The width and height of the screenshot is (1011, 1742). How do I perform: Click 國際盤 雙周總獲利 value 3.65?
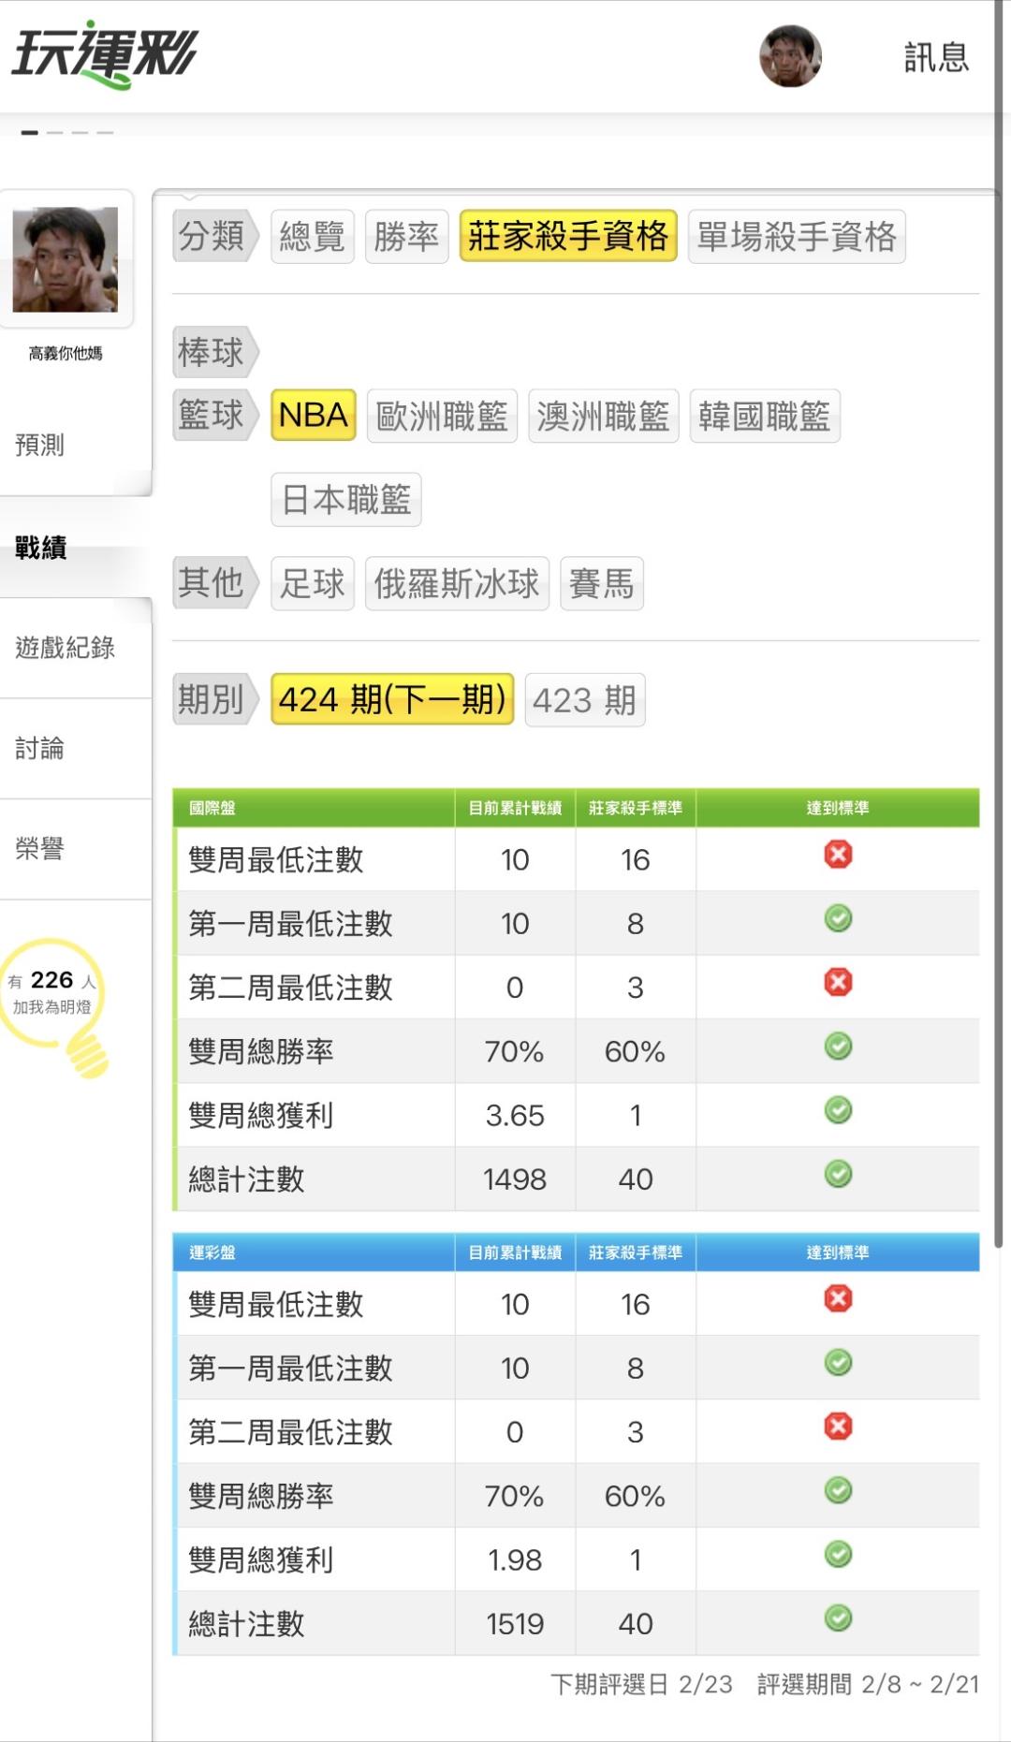(515, 1116)
